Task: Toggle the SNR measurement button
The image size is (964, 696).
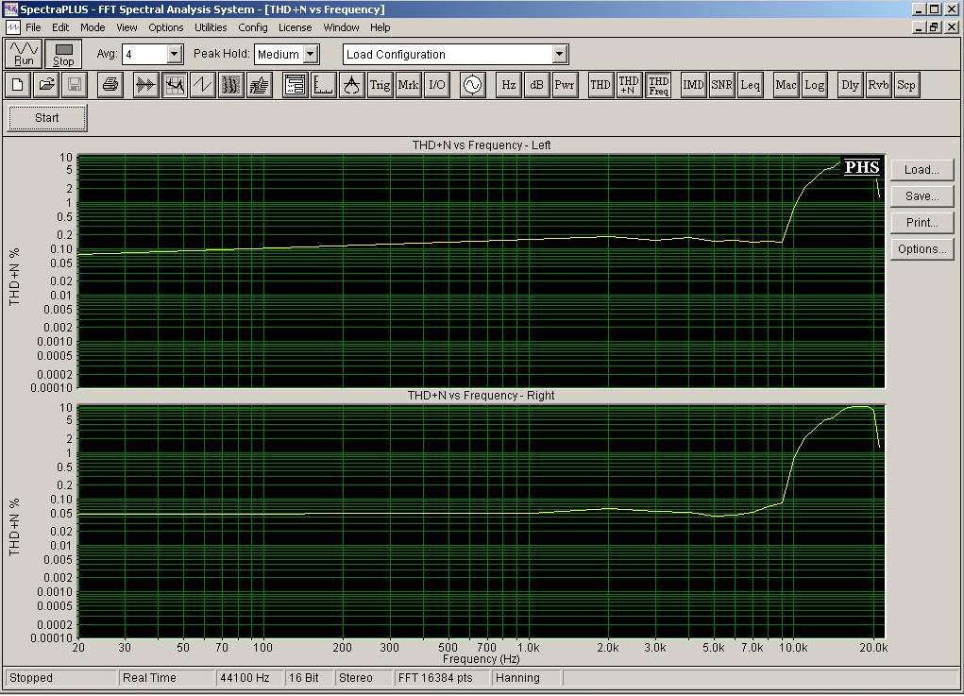Action: pyautogui.click(x=721, y=85)
